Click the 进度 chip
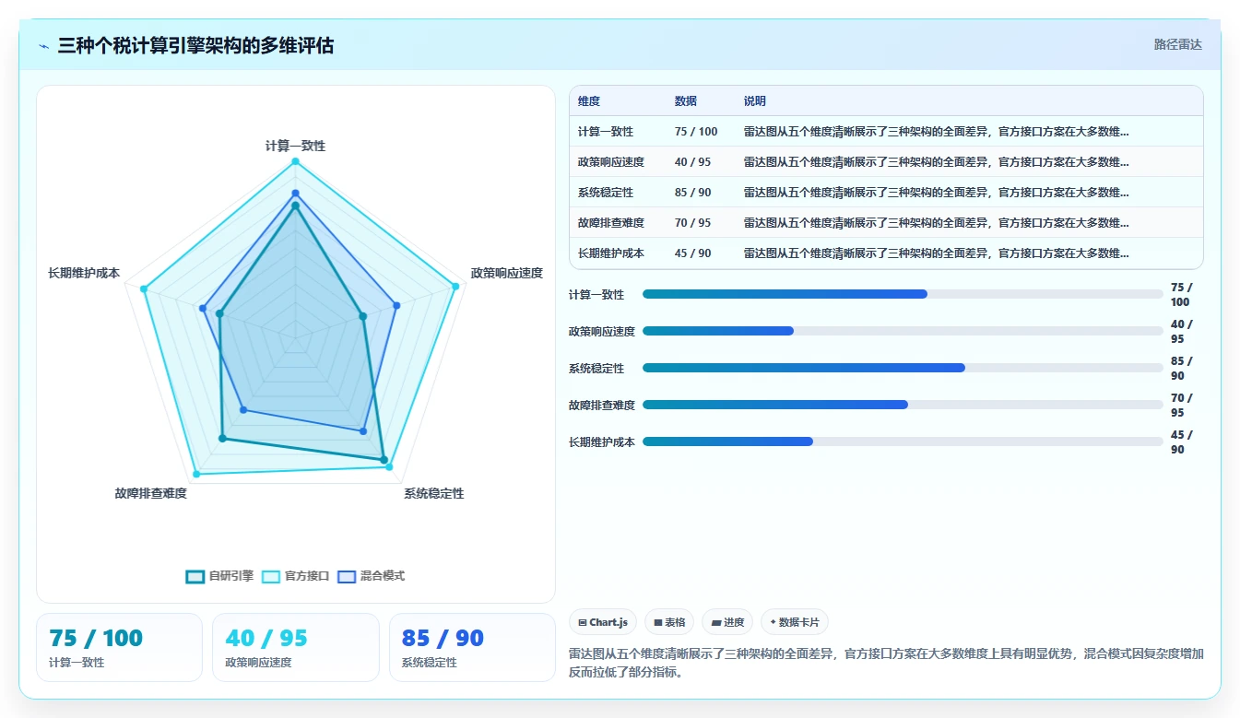Screen dimensions: 1240x718 (727, 622)
